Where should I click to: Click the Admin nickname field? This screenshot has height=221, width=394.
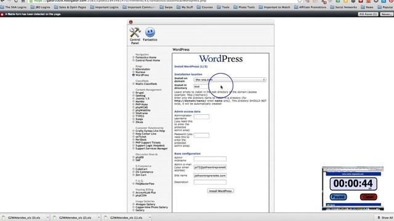(210, 159)
